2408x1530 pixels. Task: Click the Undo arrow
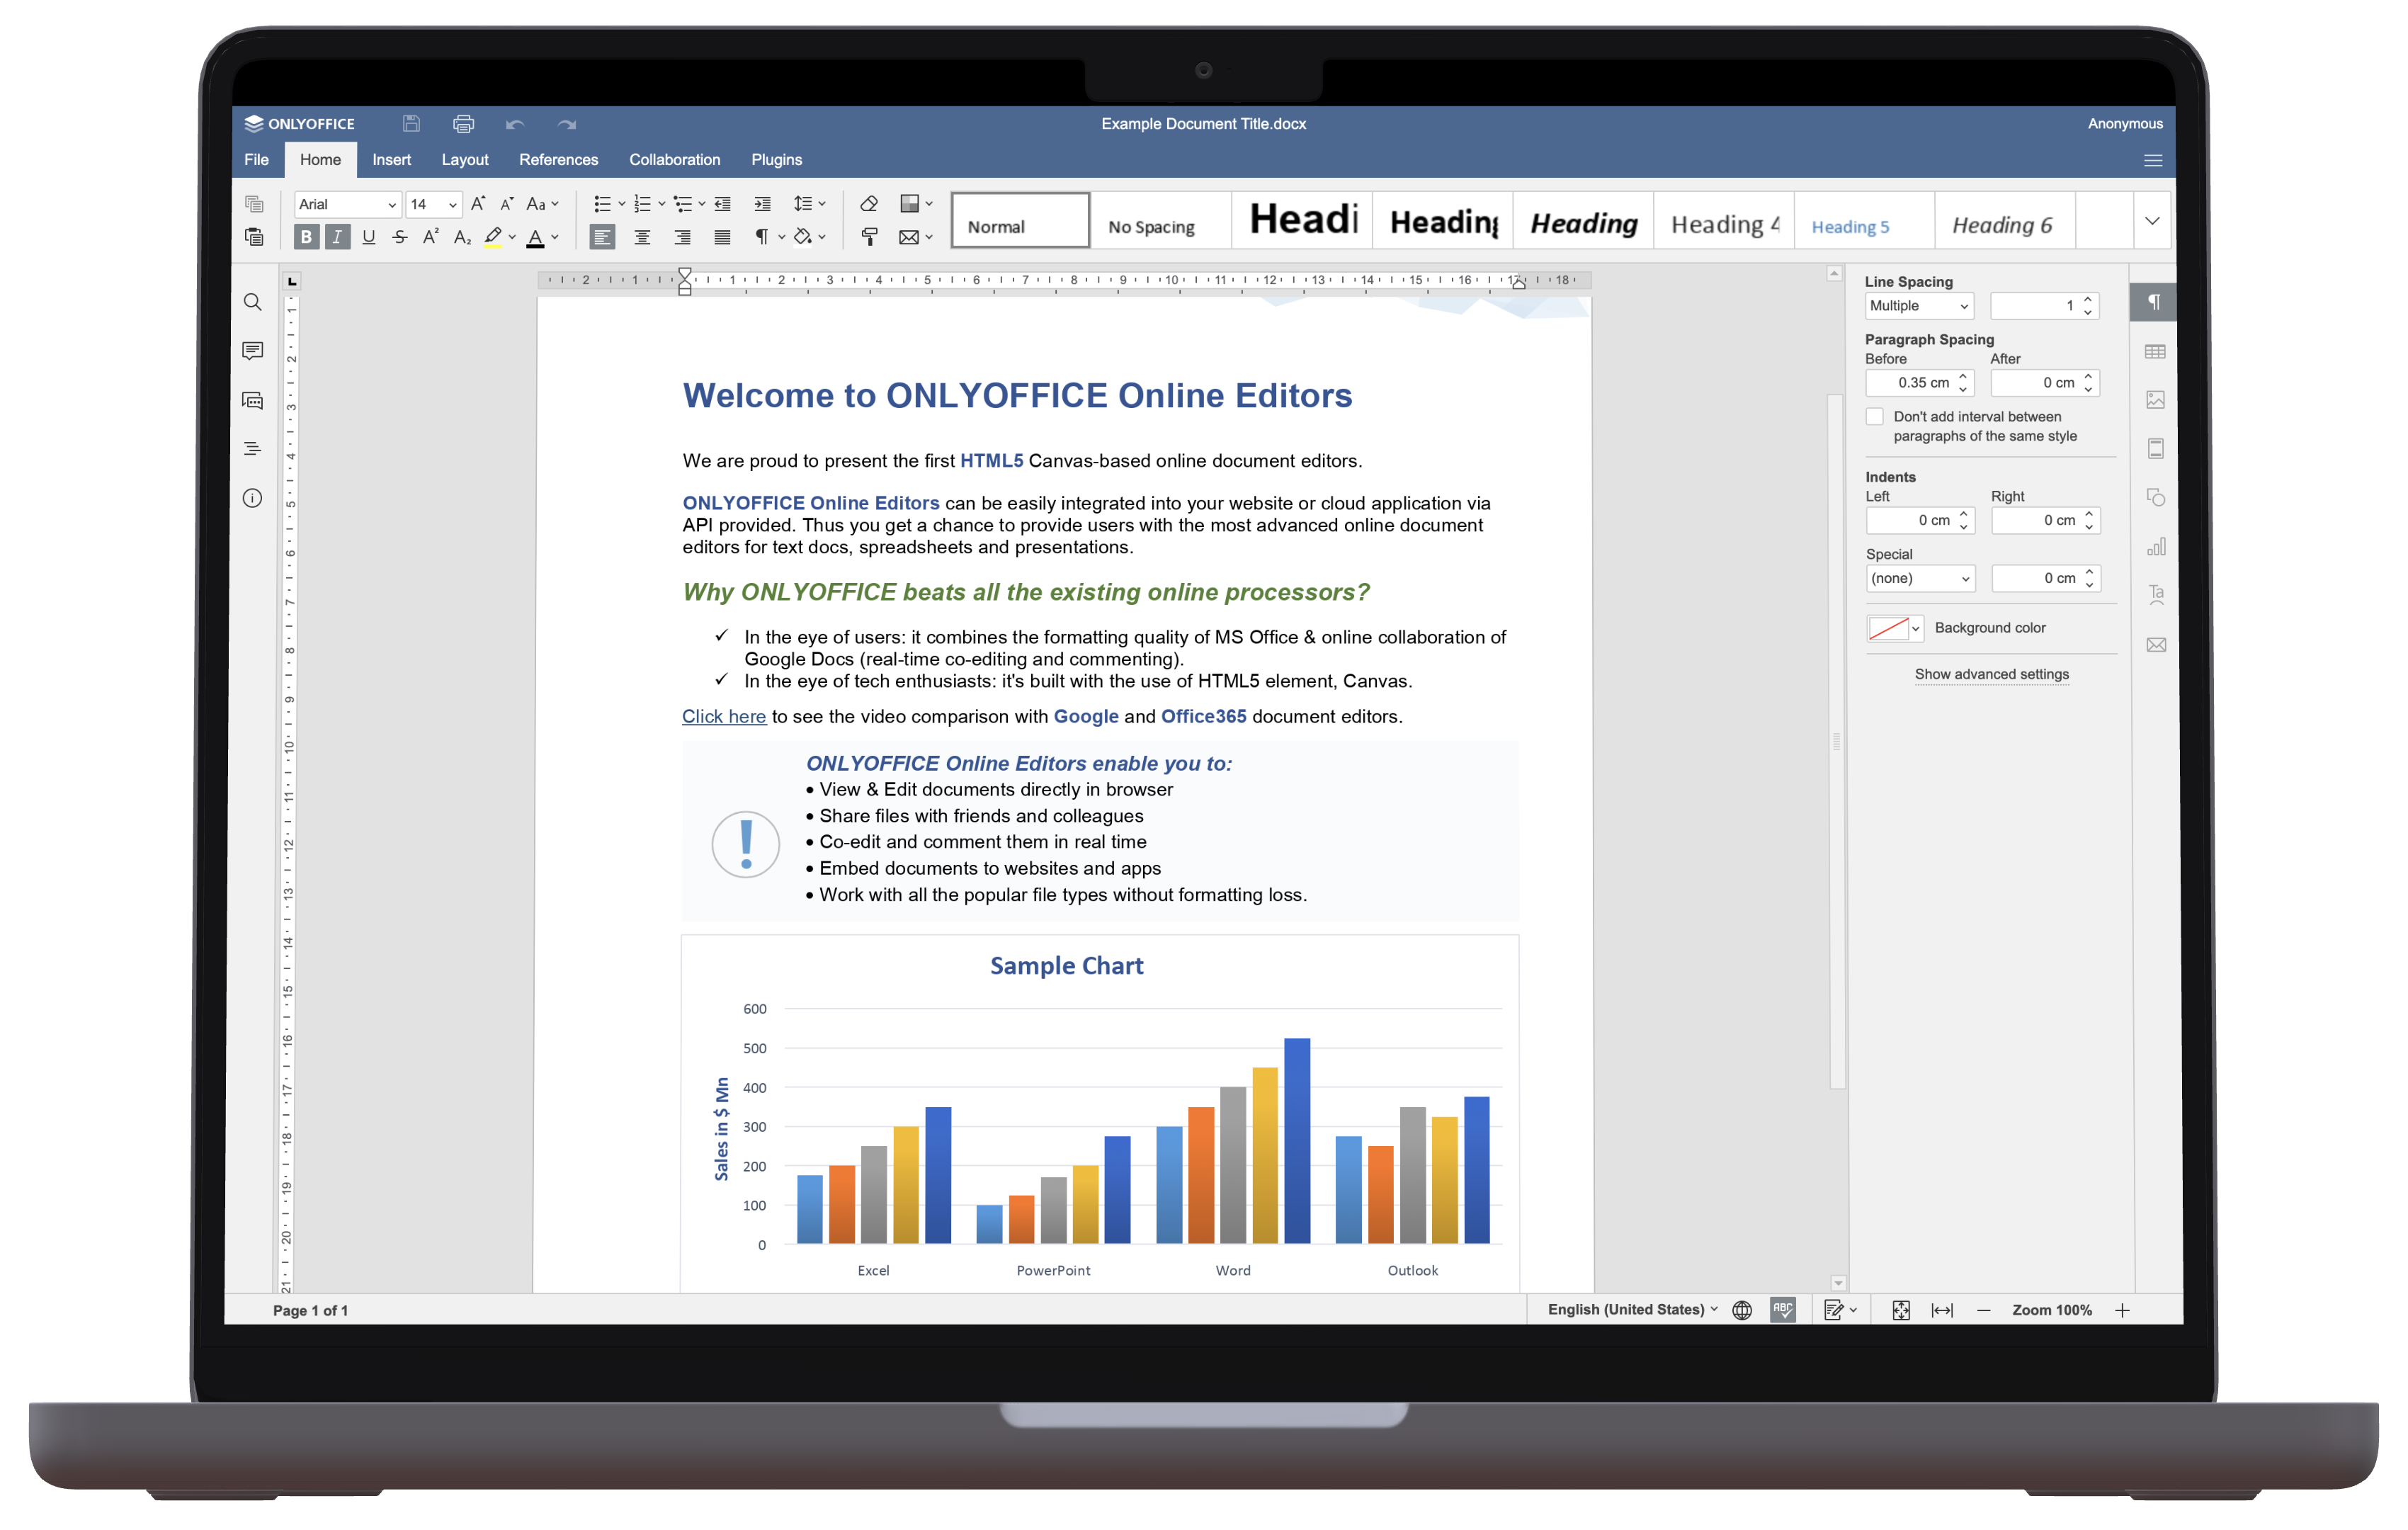pyautogui.click(x=515, y=124)
